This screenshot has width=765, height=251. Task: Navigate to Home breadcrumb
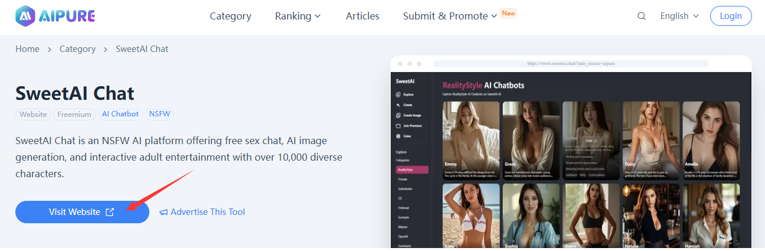pos(27,49)
